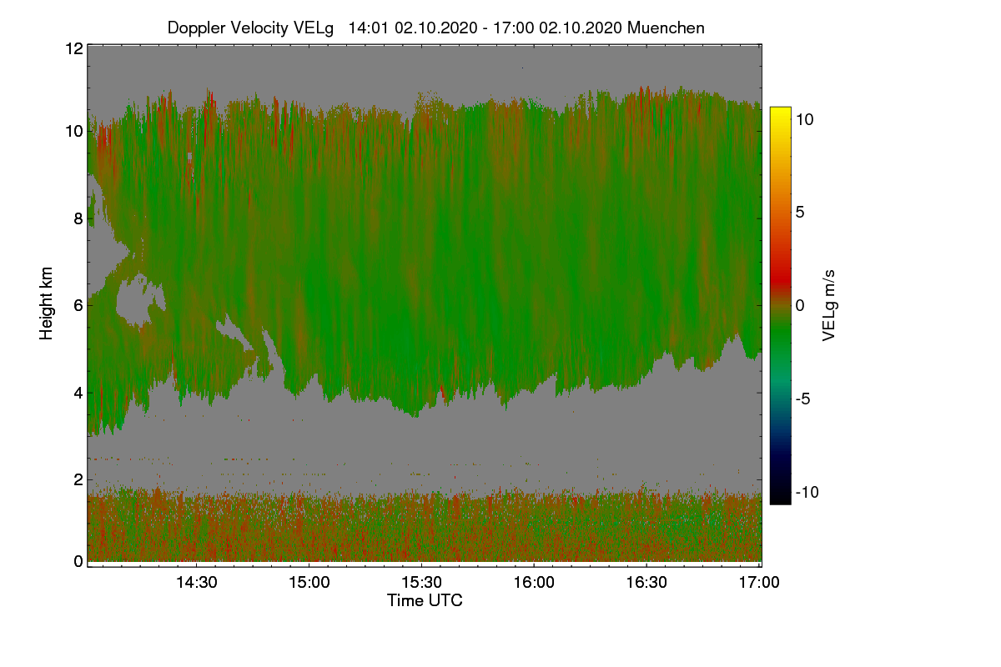Click the 14:30 time axis tick label
This screenshot has width=1001, height=667.
click(x=195, y=583)
